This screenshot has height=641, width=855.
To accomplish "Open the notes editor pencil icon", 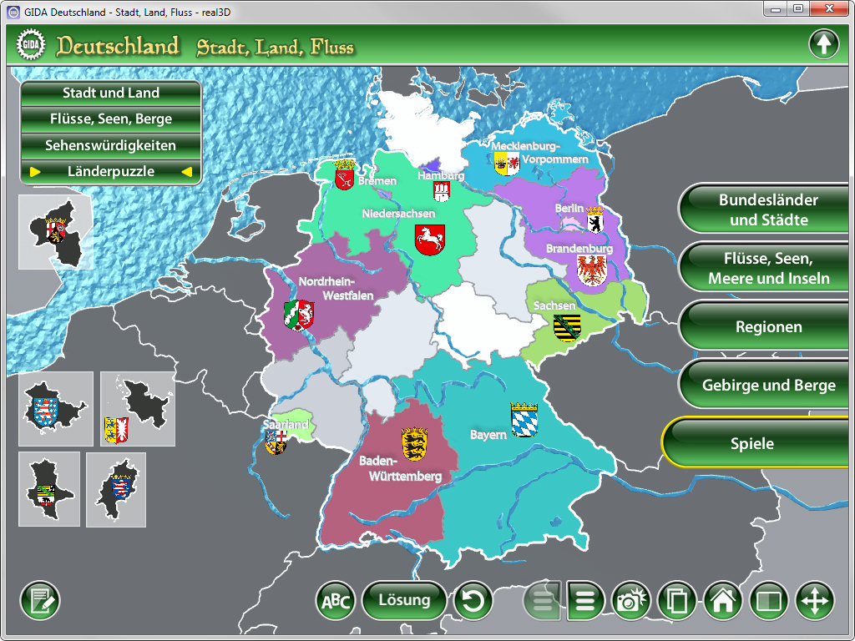I will pos(40,601).
